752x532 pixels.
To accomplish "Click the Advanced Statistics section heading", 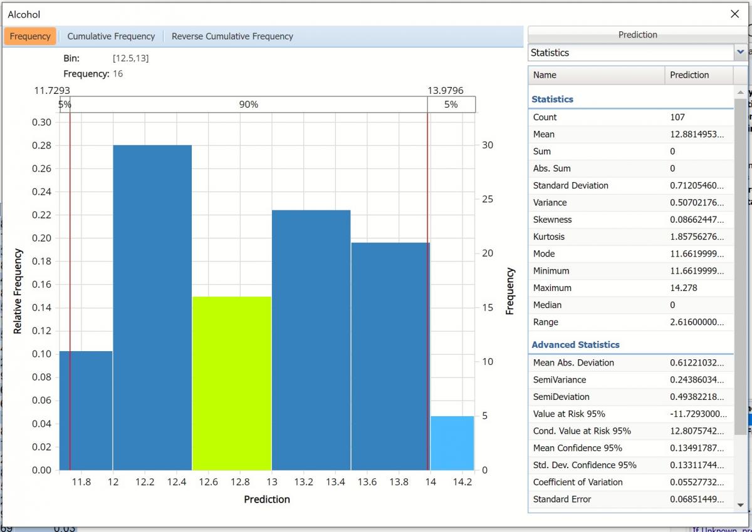I will [575, 345].
